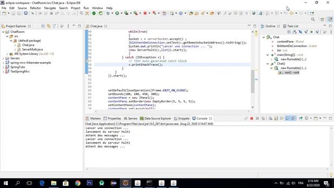Screen dimensions: 334x188
Task: Select lblAttentDeConnection in Outline
Action: [292, 46]
